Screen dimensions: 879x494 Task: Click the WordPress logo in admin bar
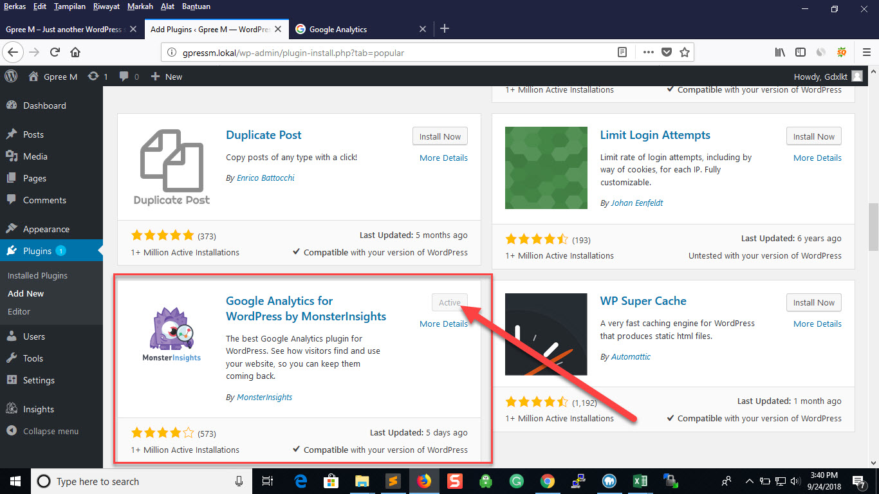11,76
